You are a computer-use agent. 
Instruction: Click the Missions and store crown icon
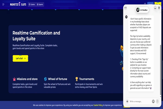coord(14,79)
